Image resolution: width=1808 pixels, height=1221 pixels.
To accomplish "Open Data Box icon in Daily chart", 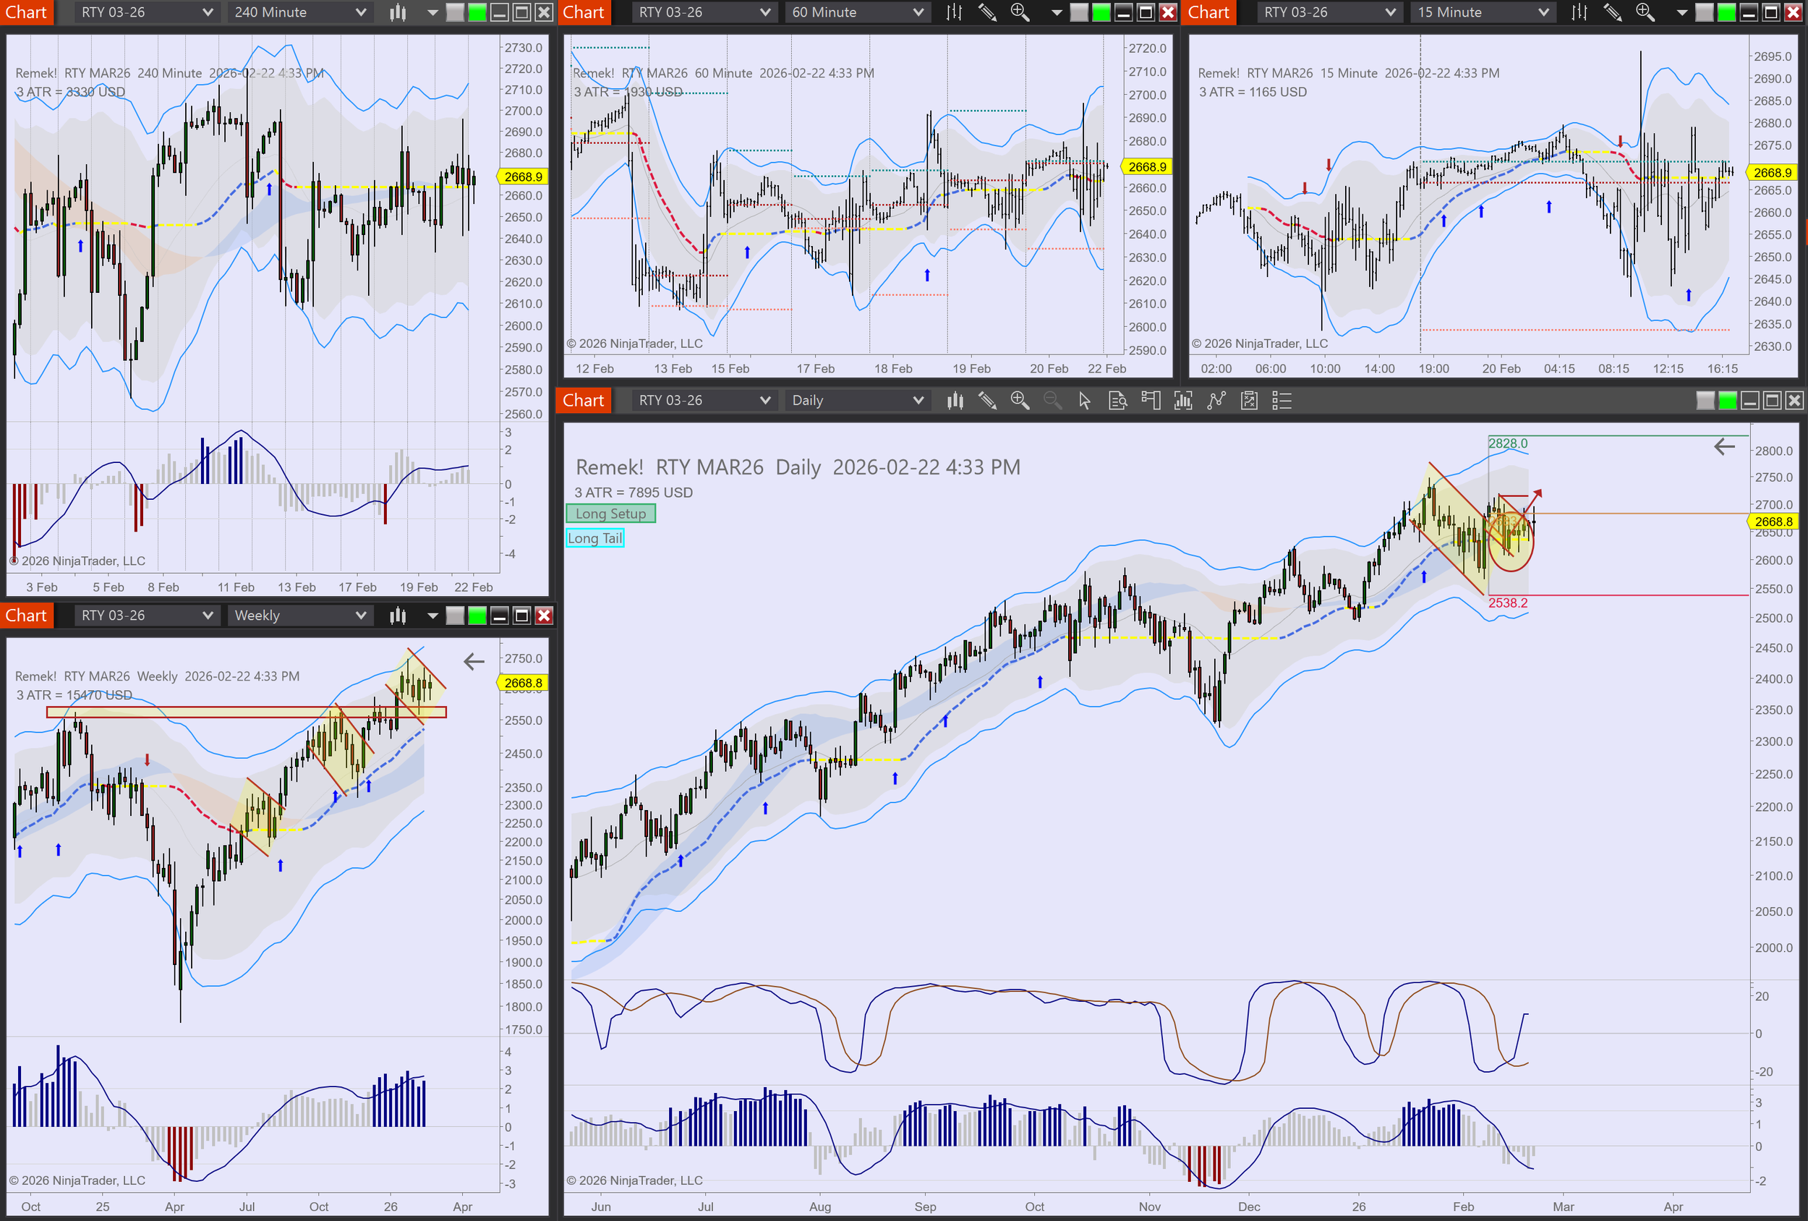I will (1117, 401).
